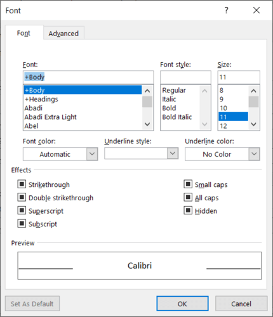
Task: Click the OK button
Action: point(182,304)
